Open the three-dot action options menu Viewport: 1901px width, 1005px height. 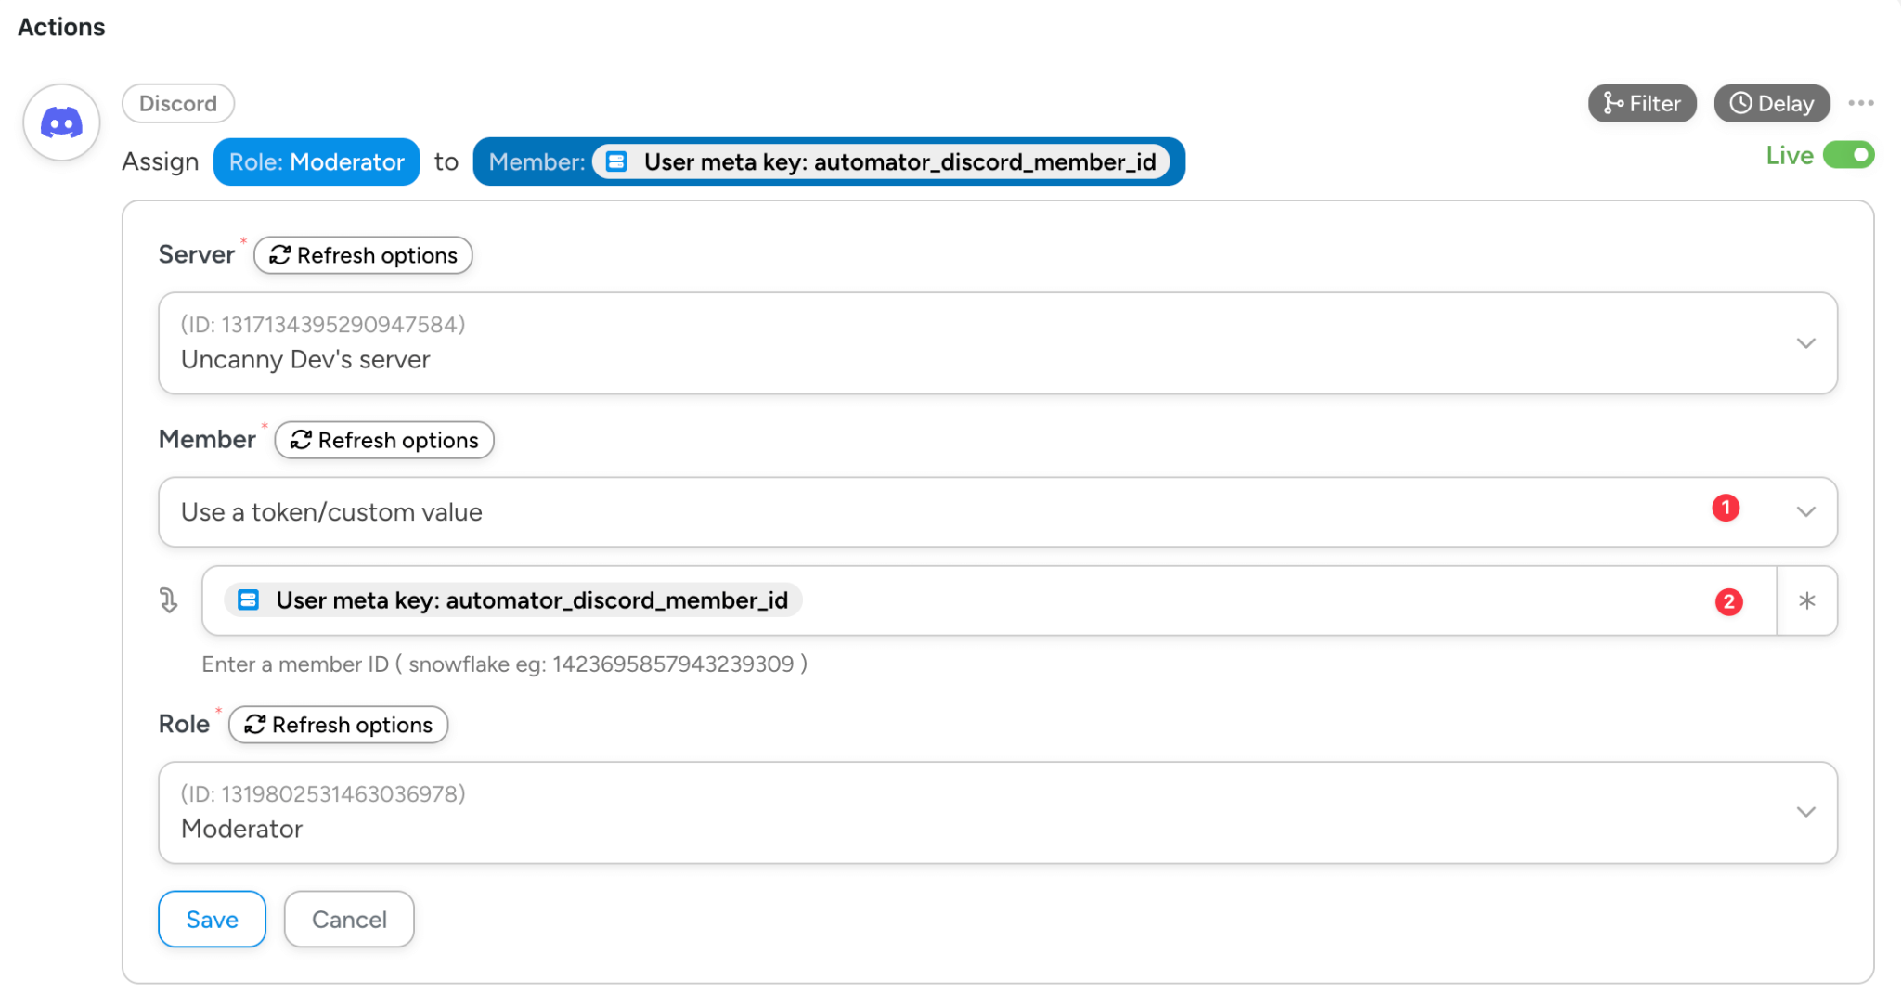coord(1860,103)
